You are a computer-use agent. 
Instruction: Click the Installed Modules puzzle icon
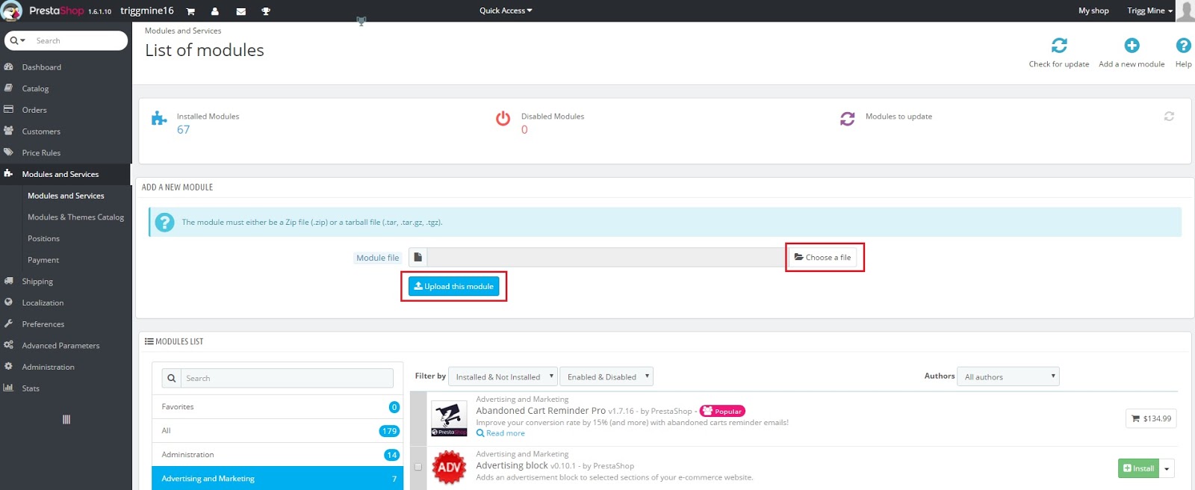coord(159,118)
